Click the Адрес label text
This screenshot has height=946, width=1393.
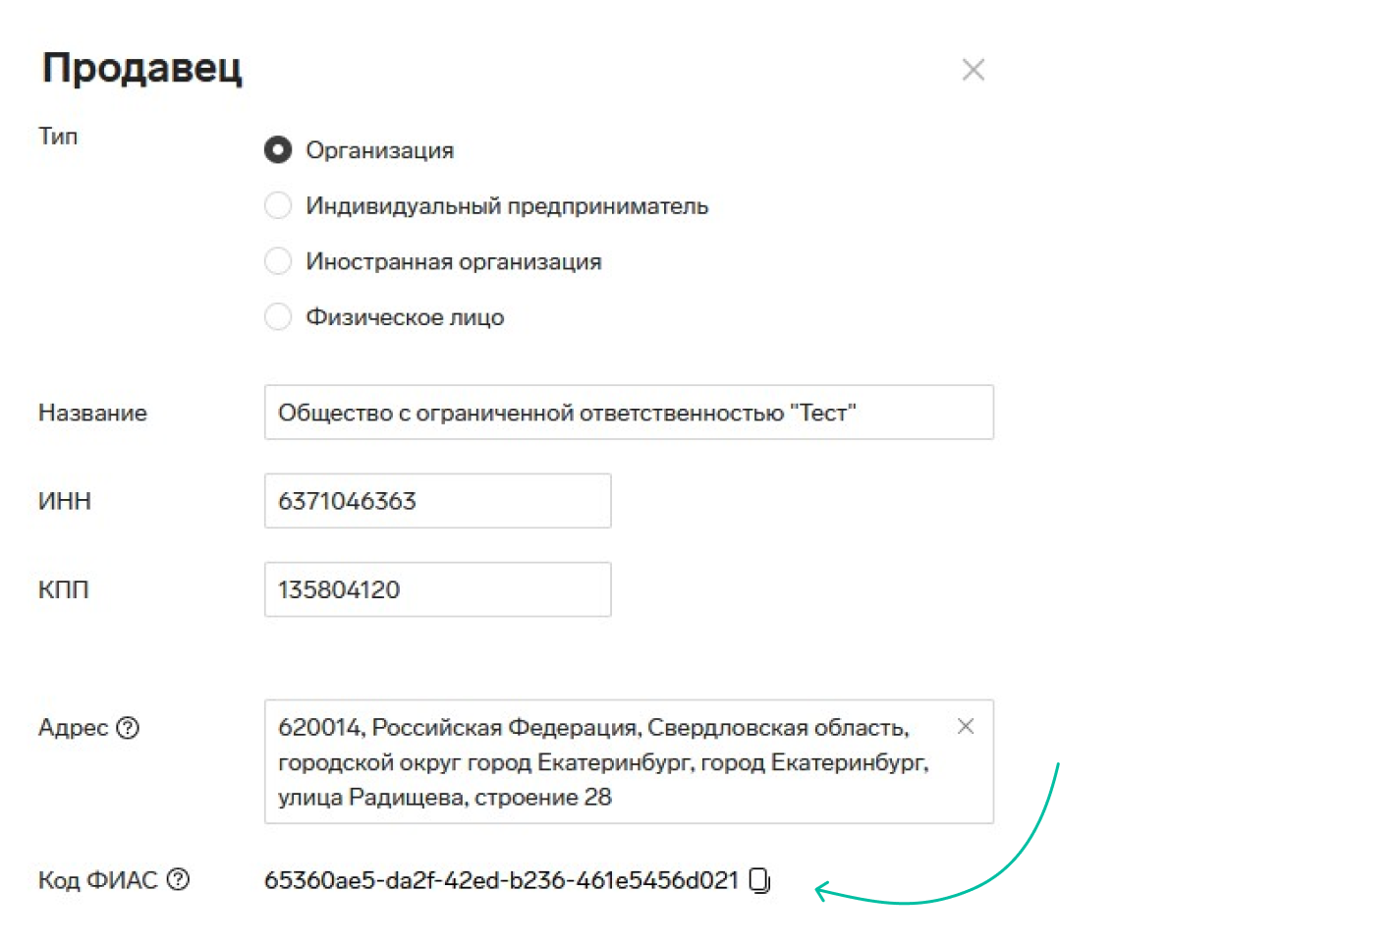click(x=73, y=728)
